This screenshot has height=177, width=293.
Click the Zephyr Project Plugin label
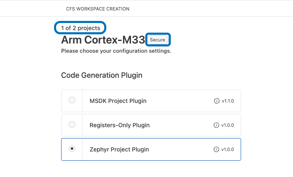119,149
